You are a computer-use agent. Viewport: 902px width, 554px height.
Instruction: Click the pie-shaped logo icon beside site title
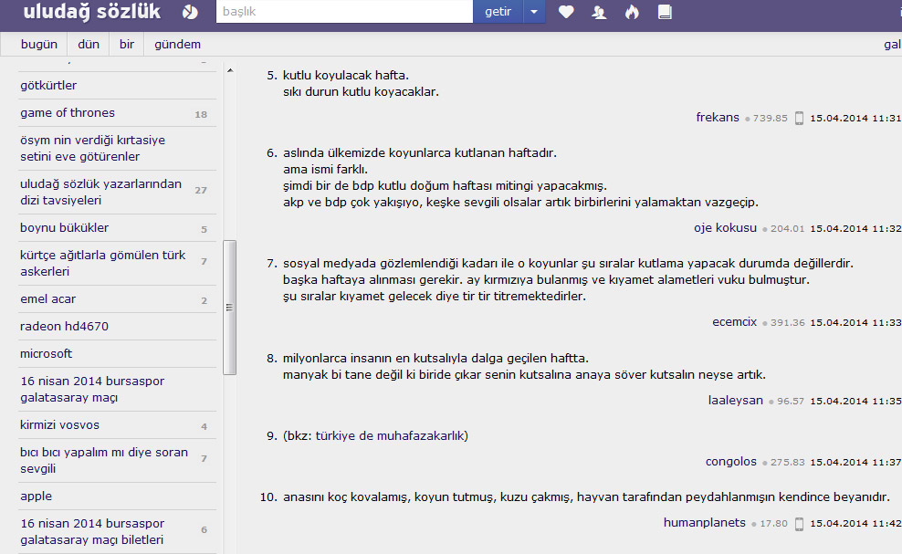coord(189,12)
